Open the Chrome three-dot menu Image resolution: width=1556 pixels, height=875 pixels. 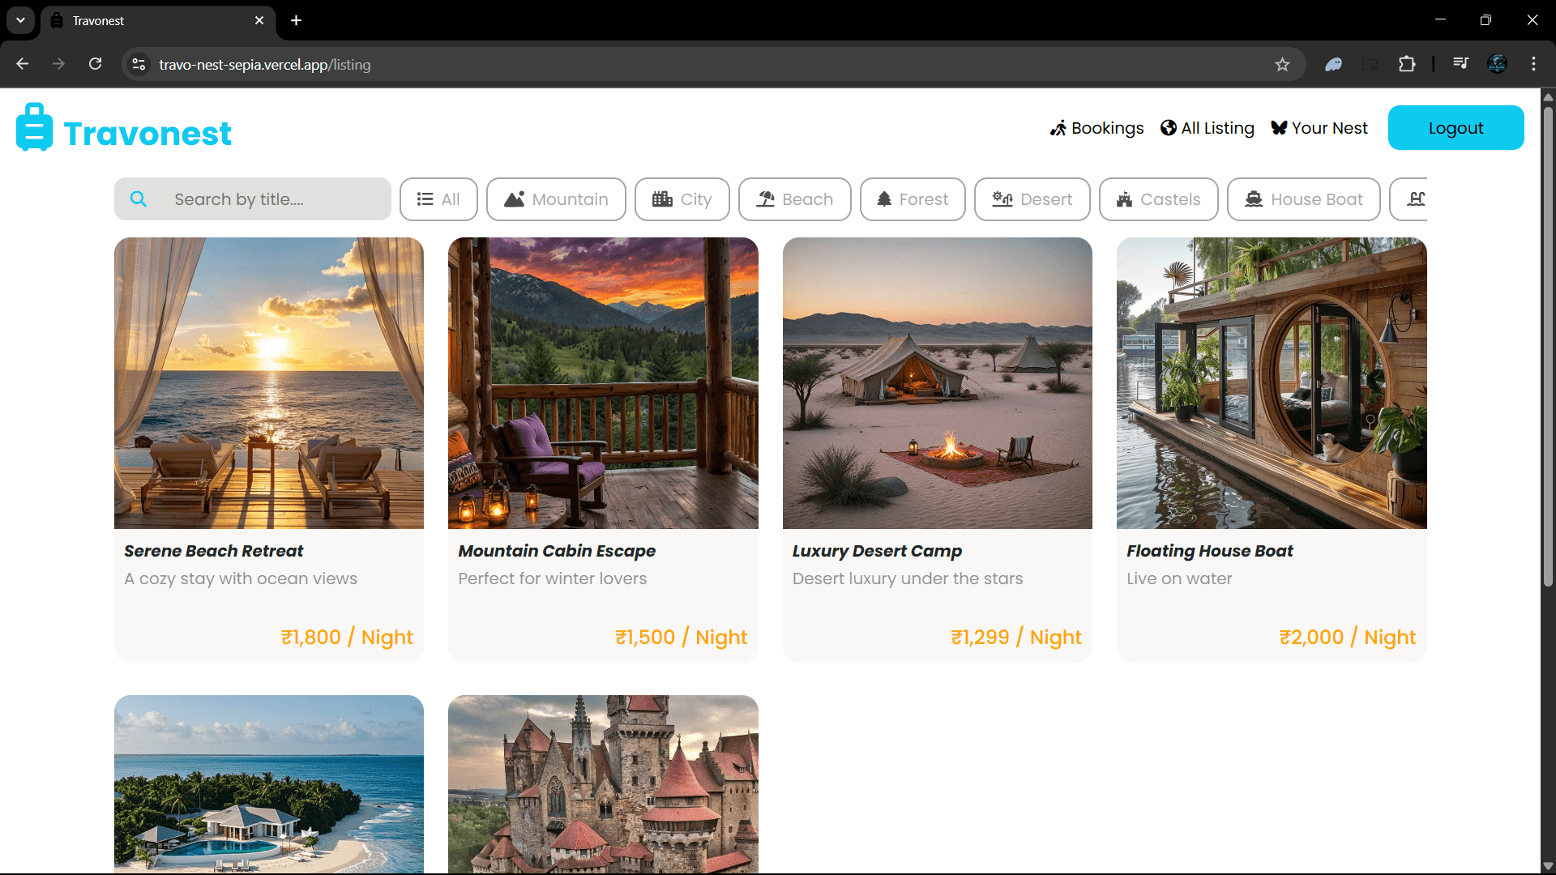point(1533,65)
